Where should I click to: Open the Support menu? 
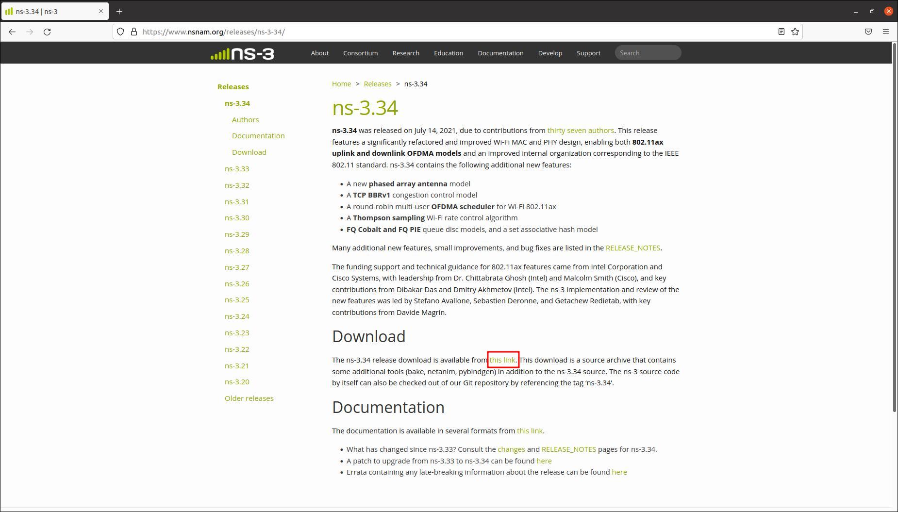pos(588,53)
